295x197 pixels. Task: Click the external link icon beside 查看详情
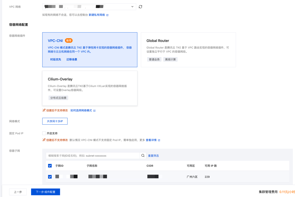(160, 140)
